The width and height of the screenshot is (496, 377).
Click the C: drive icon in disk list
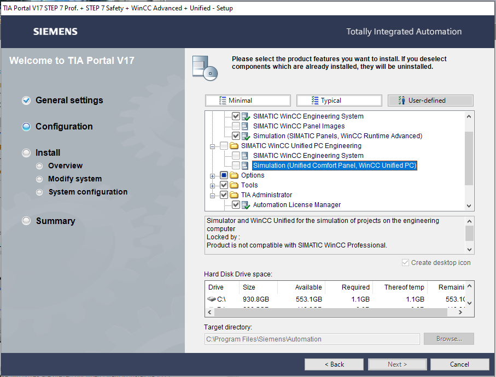point(212,299)
